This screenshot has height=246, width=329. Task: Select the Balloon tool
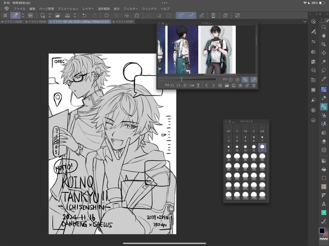point(324,213)
